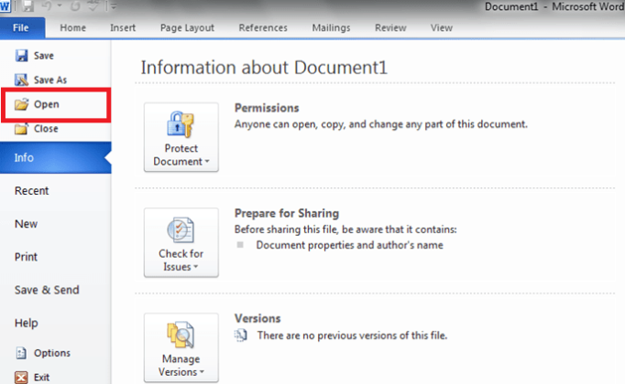Open the Save & Send section
The image size is (625, 384).
coord(47,290)
